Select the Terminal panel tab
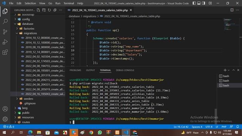Image resolution: width=242 pixels, height=136 pixels. (105, 70)
